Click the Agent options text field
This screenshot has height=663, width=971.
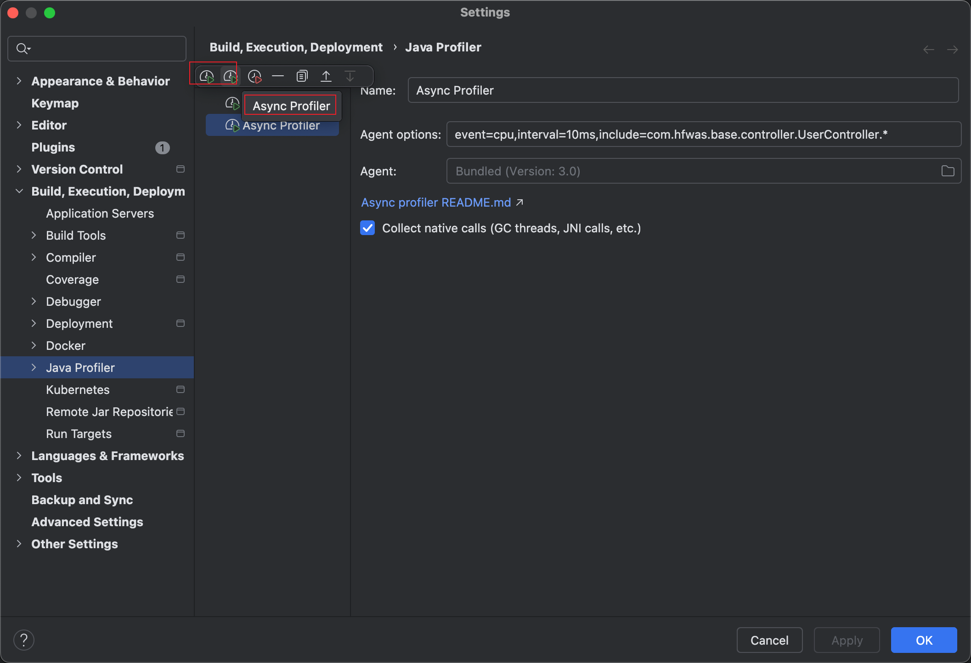[x=703, y=135]
